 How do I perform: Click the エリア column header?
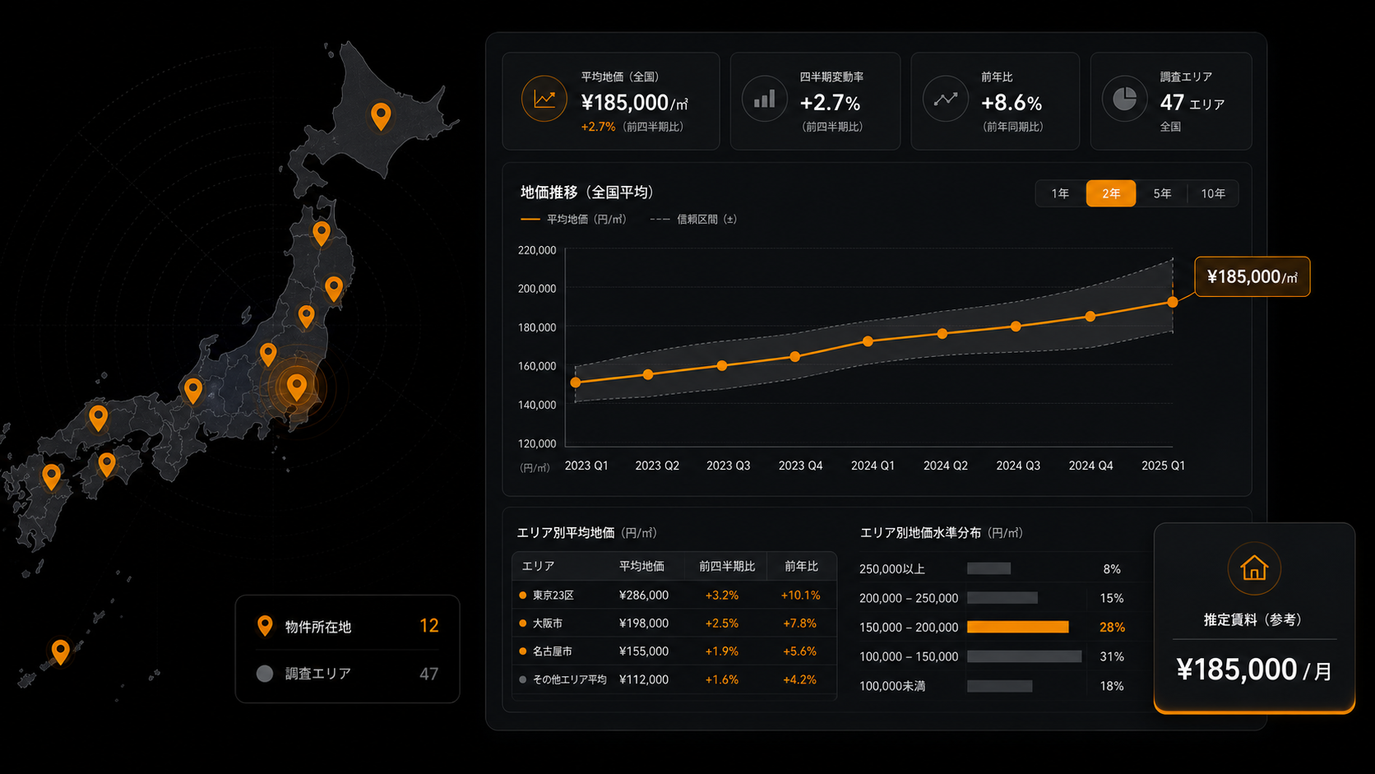point(538,566)
